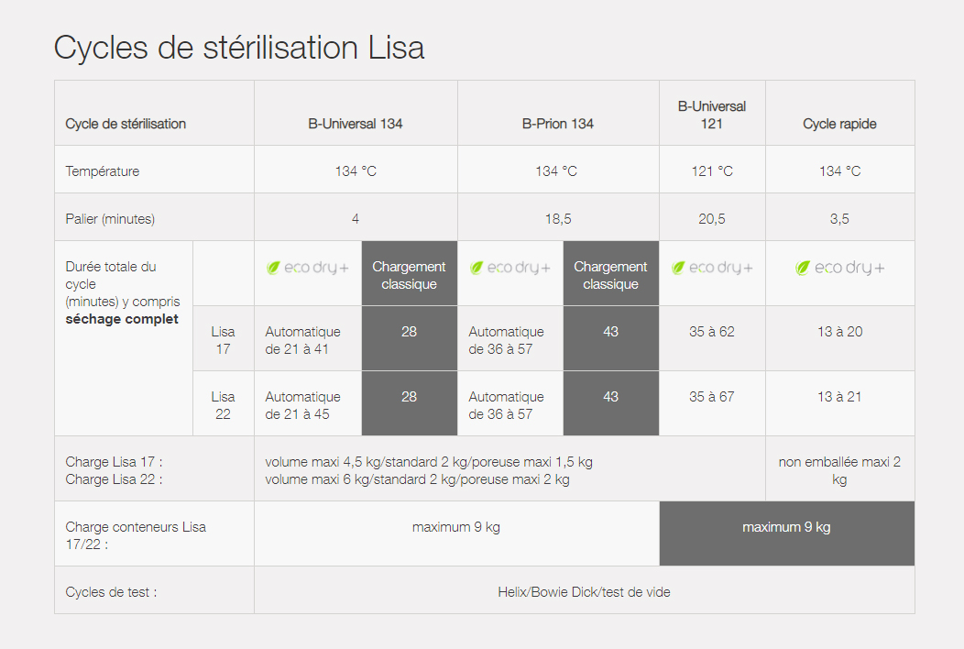This screenshot has height=649, width=964.
Task: Click the "Helix/Bowie Dick/test de vide" cell
Action: (x=584, y=592)
